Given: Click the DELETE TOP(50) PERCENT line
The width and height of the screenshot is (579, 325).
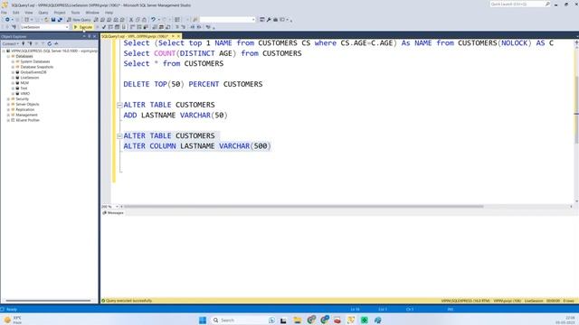Looking at the screenshot, I should click(193, 84).
